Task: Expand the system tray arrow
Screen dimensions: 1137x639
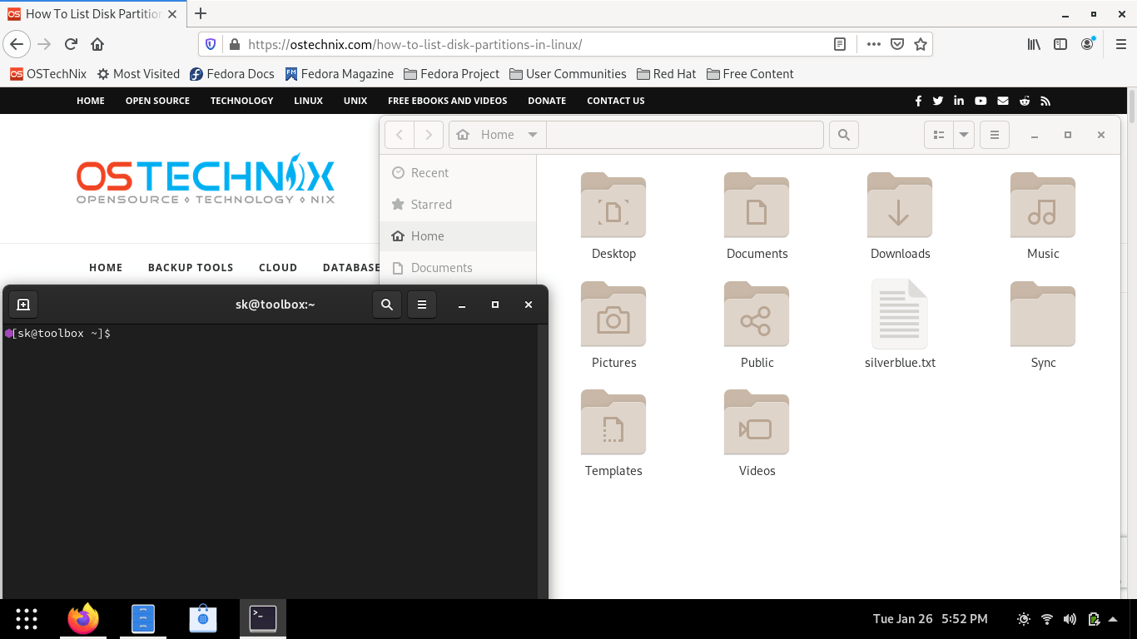Action: click(x=1114, y=619)
